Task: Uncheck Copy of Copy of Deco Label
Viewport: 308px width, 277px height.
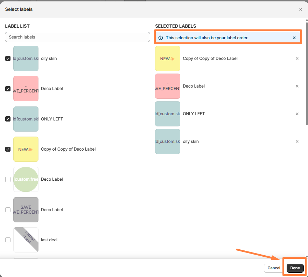Action: (8, 149)
